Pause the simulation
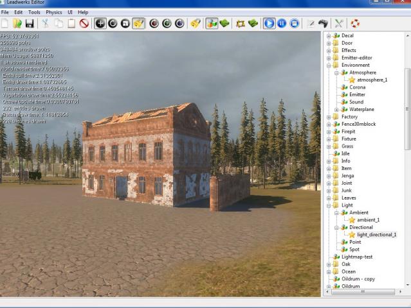Screen dimensions: 411x308 coord(282,24)
